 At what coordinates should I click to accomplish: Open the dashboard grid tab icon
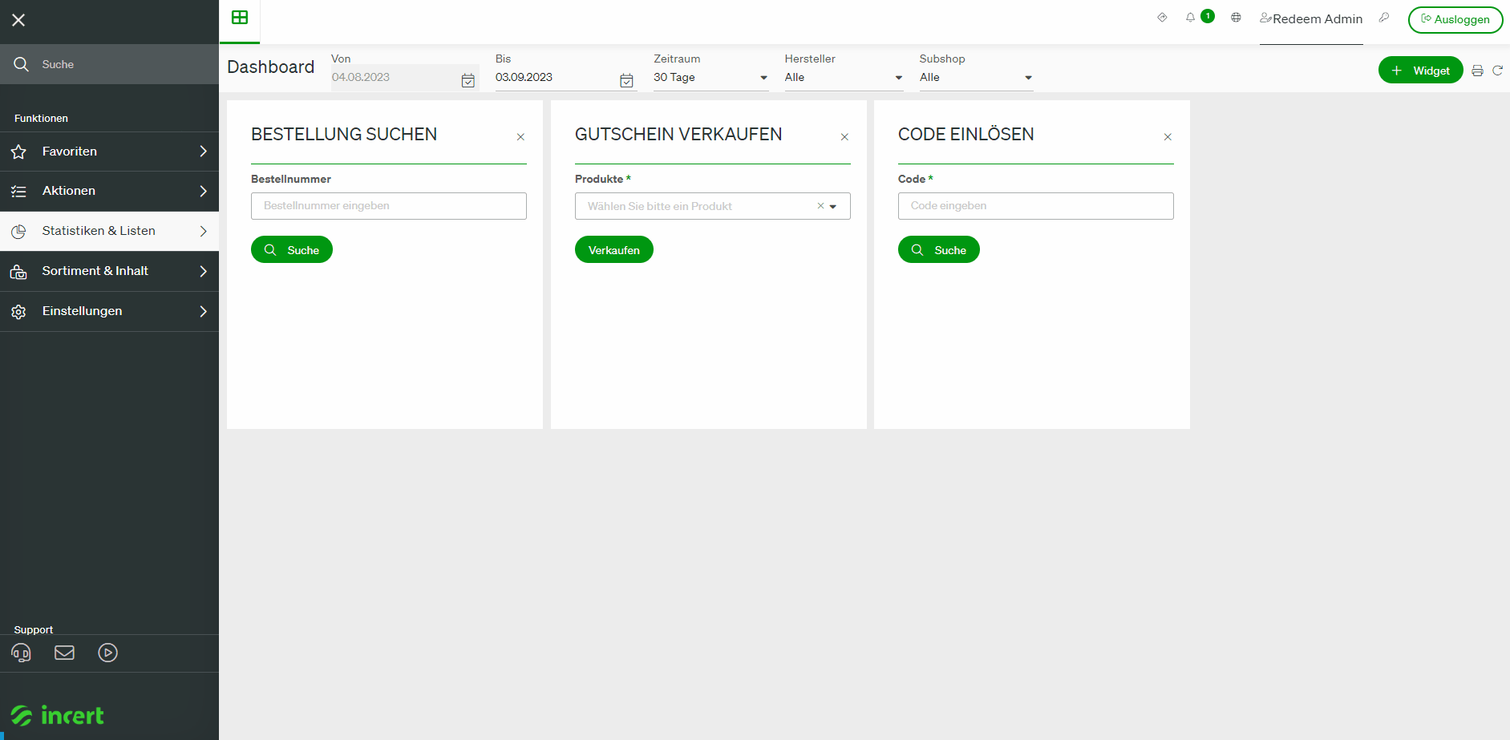(x=240, y=18)
